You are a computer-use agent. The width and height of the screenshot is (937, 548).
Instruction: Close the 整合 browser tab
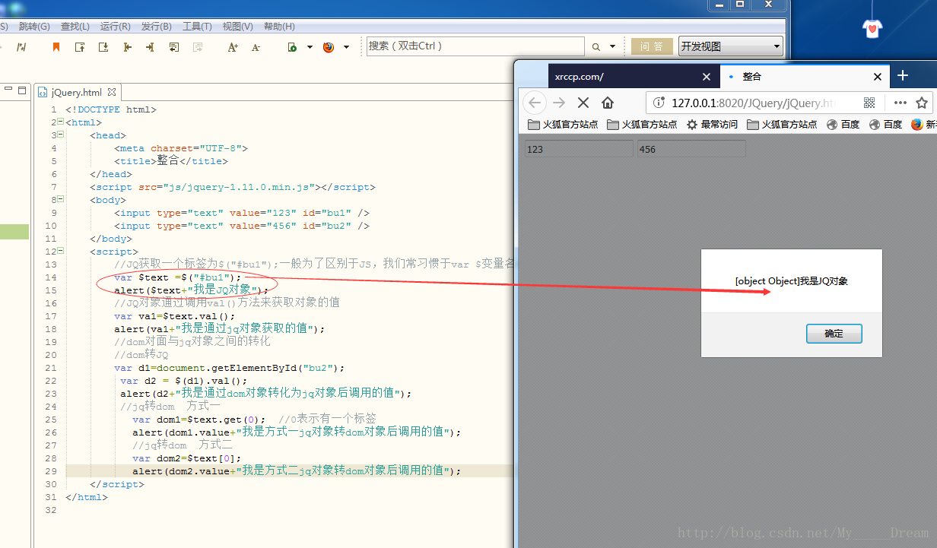(x=877, y=77)
